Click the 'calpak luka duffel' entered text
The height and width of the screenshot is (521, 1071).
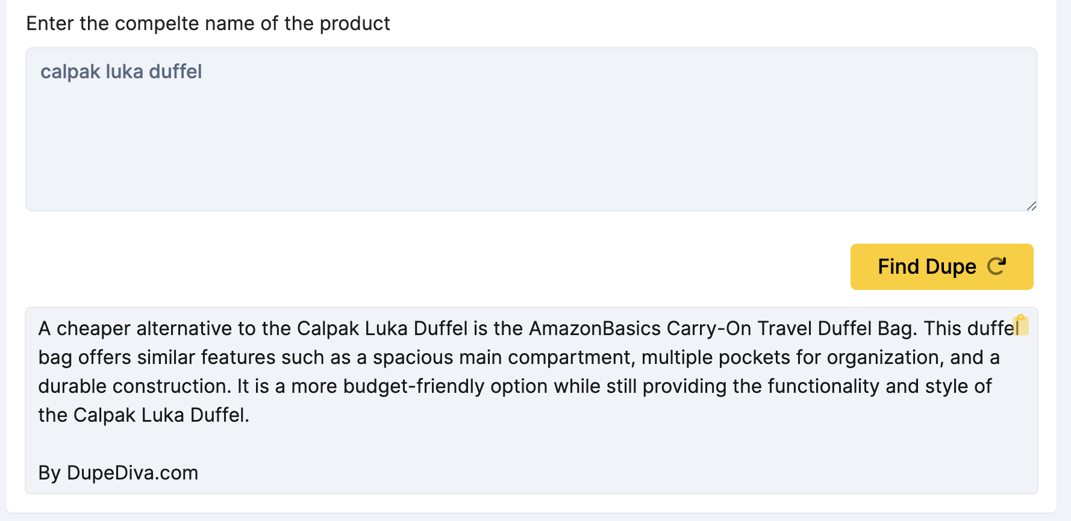pyautogui.click(x=121, y=72)
